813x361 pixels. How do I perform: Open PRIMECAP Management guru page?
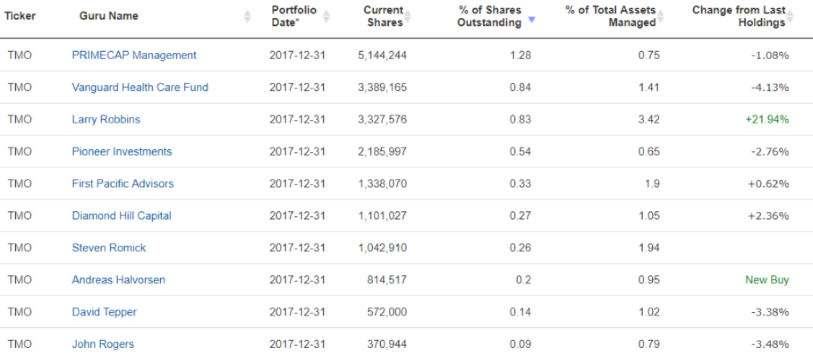[134, 55]
